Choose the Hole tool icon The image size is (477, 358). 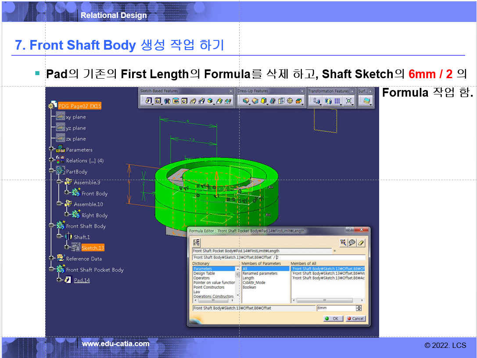184,101
